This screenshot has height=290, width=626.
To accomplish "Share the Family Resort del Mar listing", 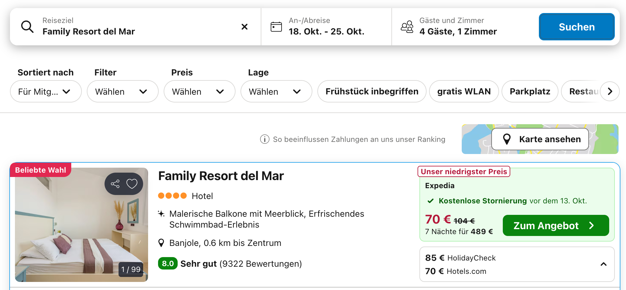I will click(115, 184).
